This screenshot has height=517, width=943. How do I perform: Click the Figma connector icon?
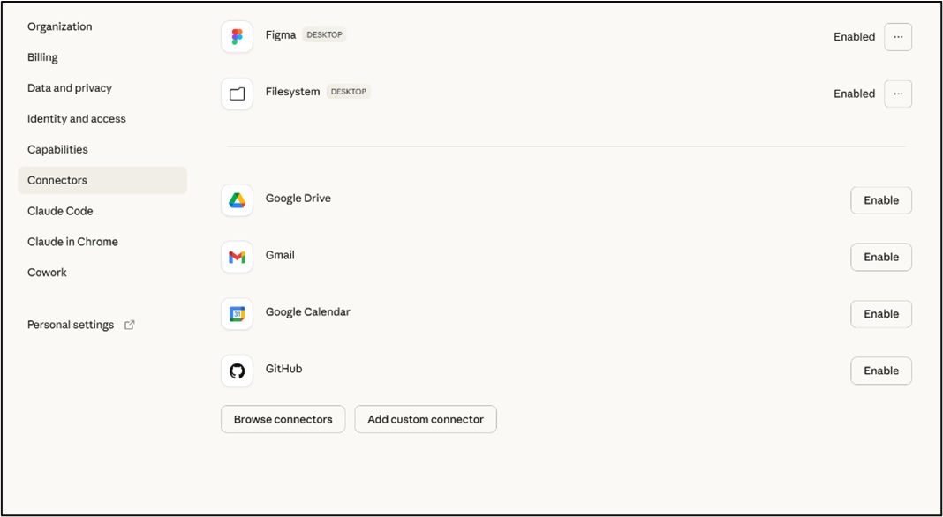point(237,37)
